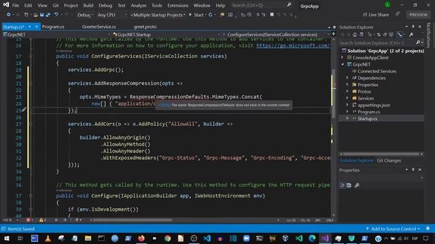Open the go.microsoft.com link in comment
This screenshot has width=435, height=244.
(294, 45)
